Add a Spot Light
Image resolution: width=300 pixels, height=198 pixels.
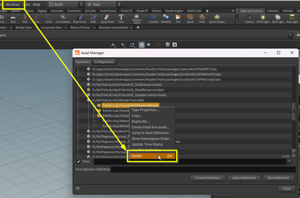point(278,19)
